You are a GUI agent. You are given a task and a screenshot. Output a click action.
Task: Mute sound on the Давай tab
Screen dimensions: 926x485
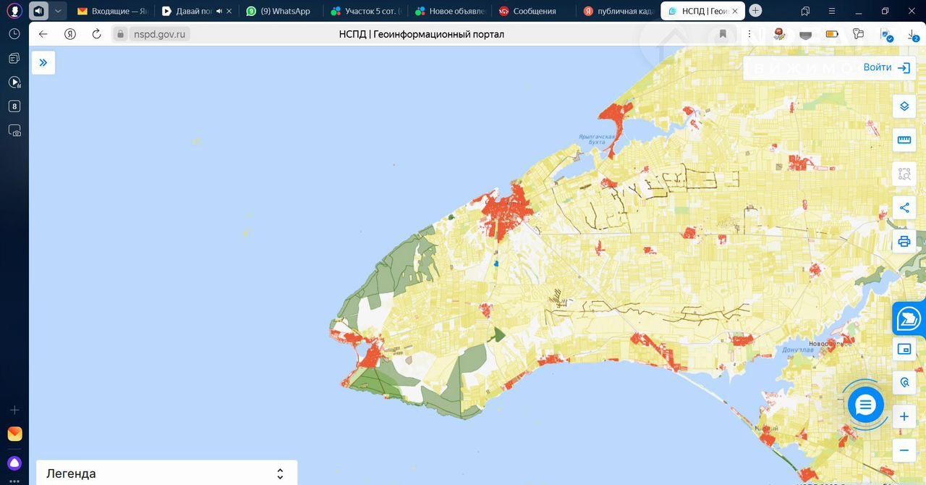(219, 11)
